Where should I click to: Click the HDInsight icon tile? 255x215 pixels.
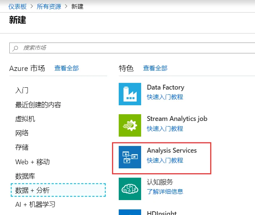point(130,212)
